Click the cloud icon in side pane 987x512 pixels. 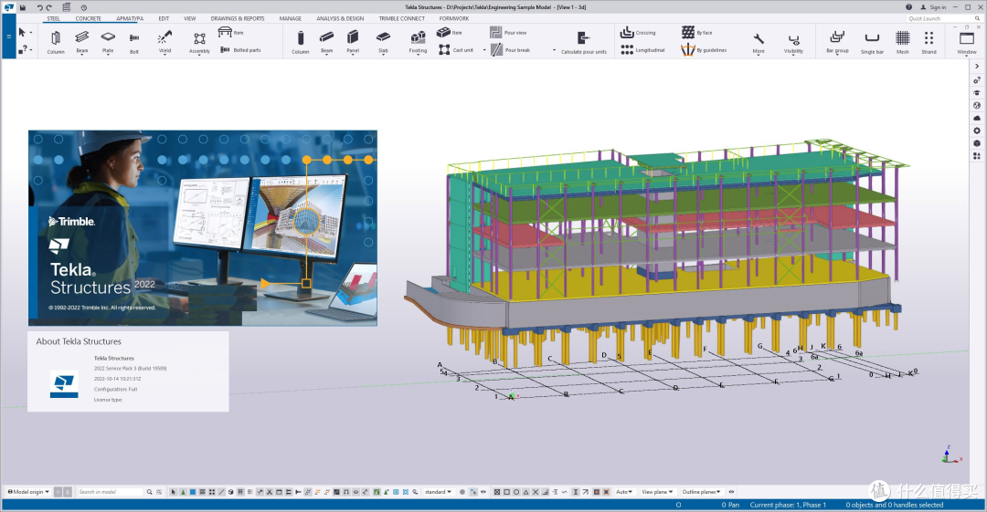[976, 118]
